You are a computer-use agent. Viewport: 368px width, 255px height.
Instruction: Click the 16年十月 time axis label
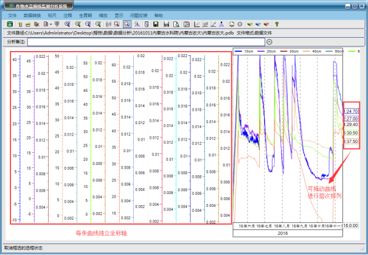[317, 226]
